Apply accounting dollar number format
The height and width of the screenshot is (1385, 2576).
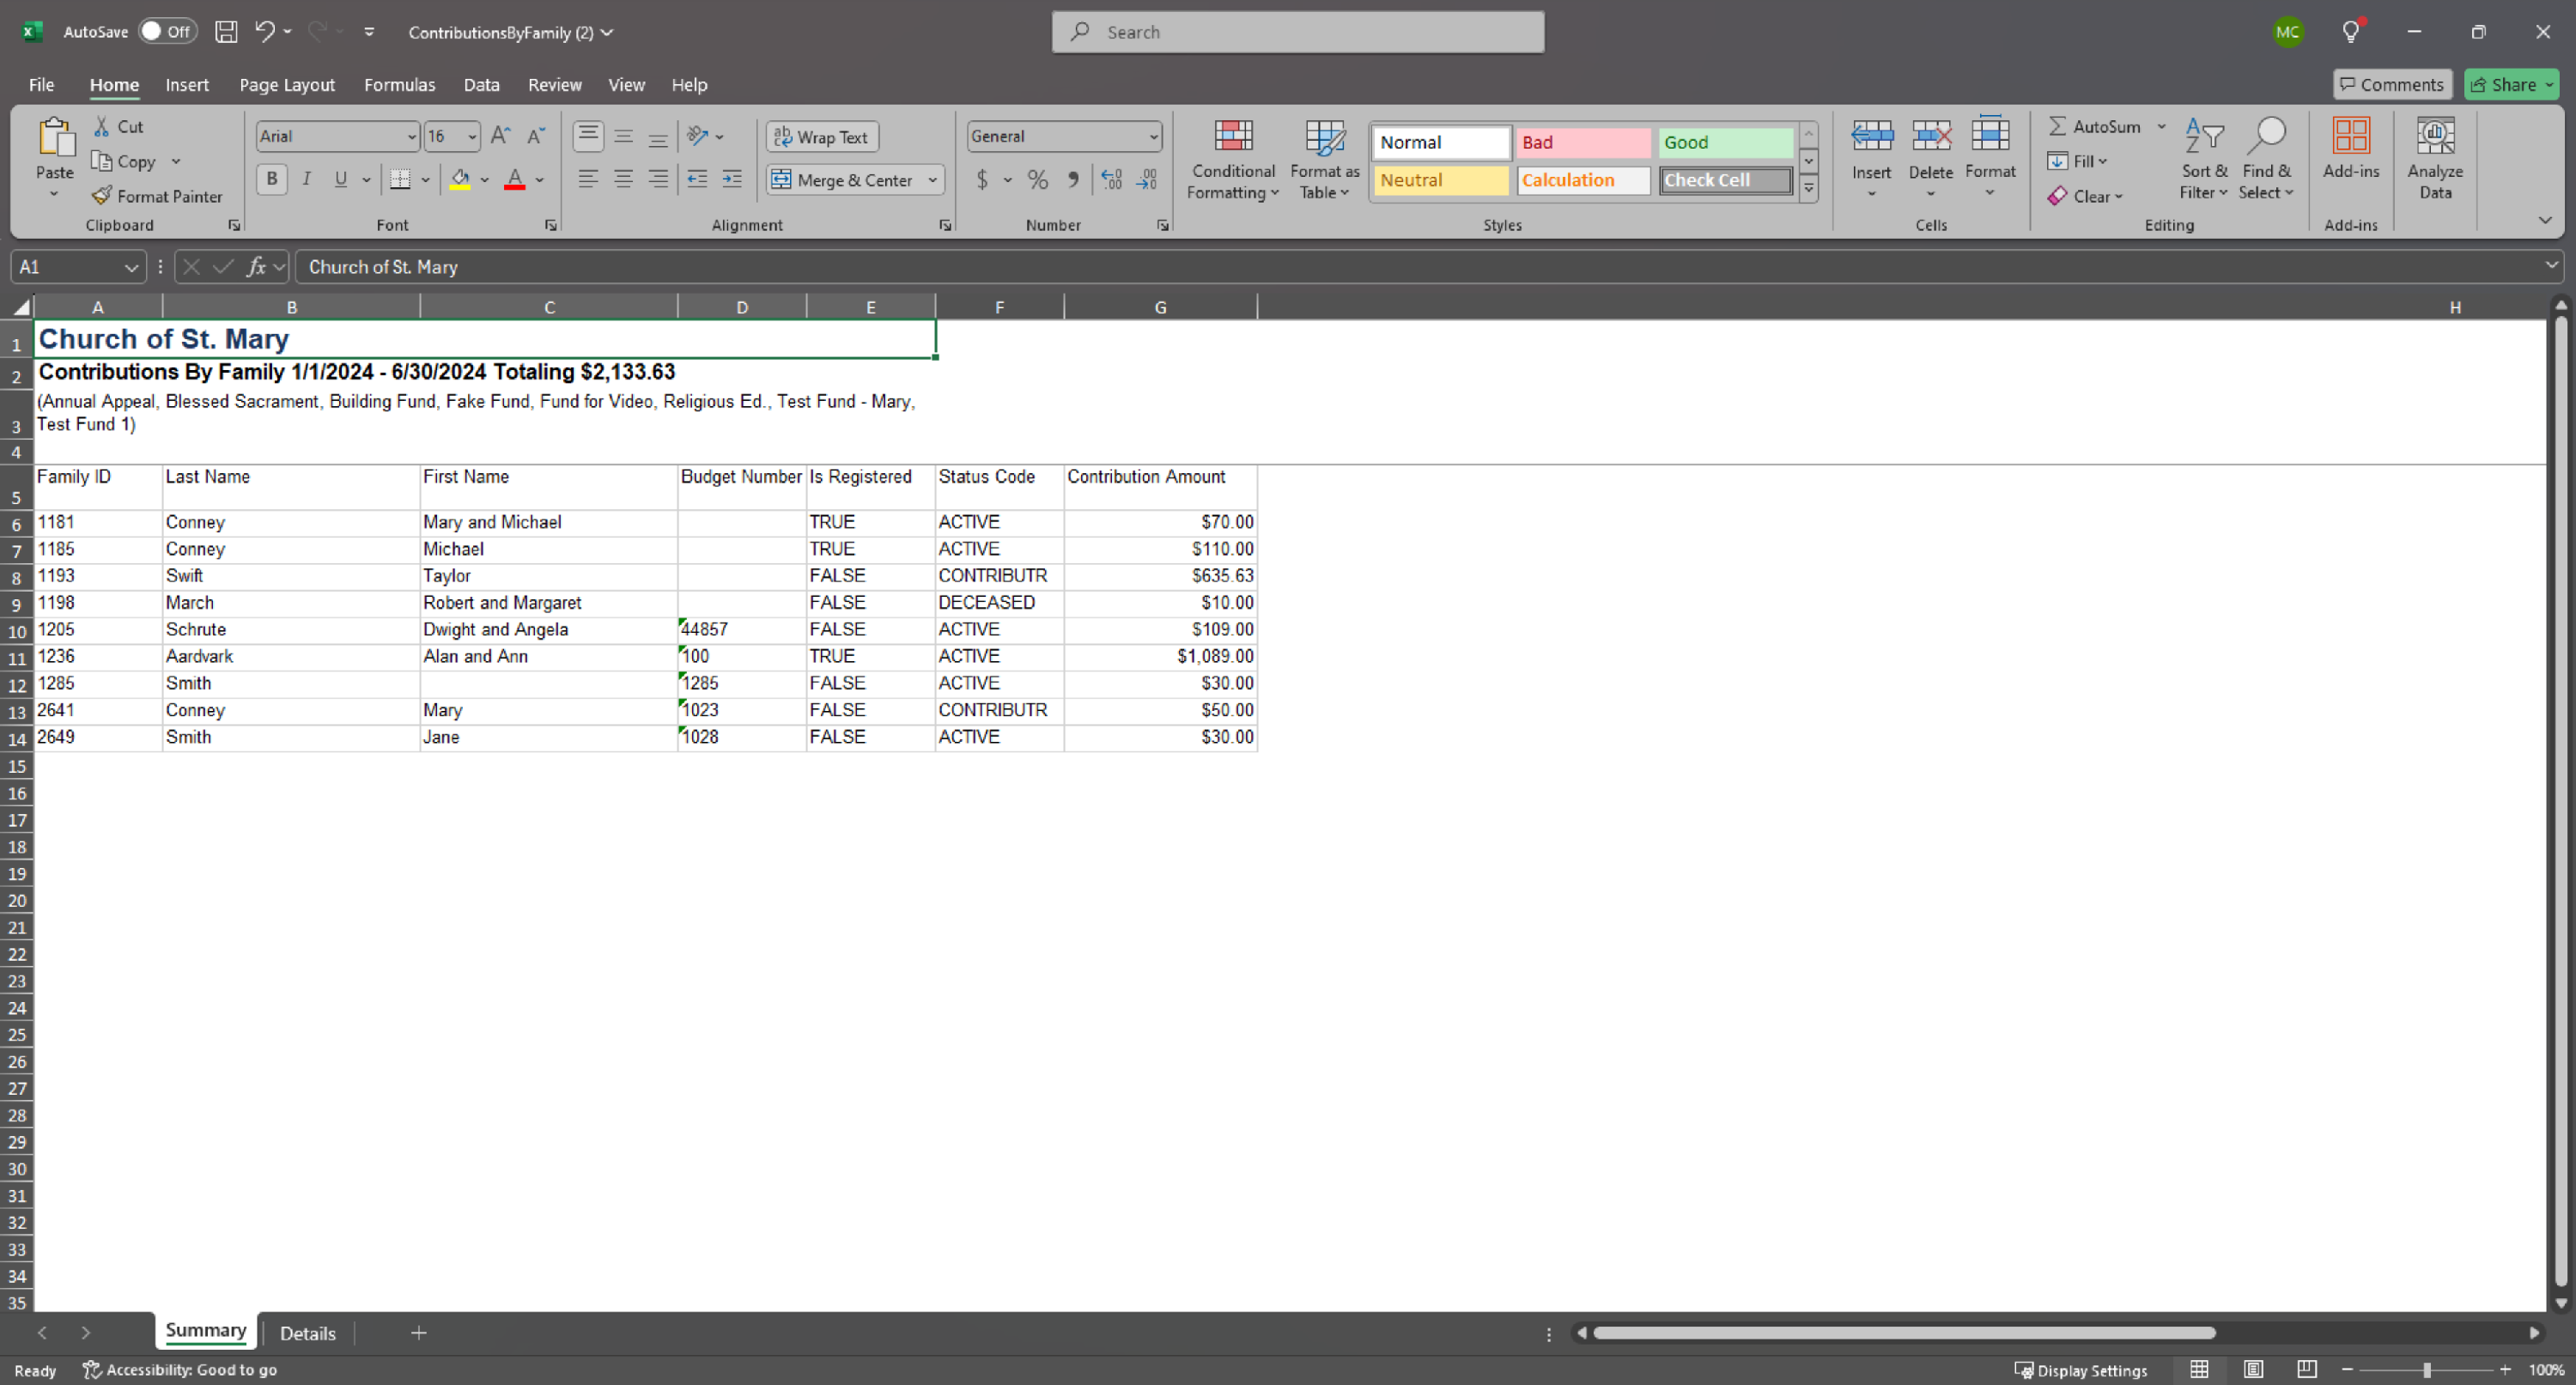tap(983, 180)
